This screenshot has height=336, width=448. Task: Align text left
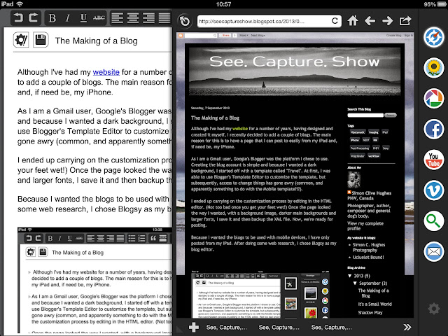[117, 18]
